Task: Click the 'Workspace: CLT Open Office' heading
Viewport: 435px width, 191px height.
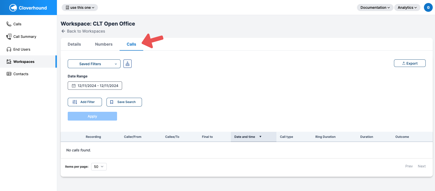Action: pyautogui.click(x=98, y=24)
